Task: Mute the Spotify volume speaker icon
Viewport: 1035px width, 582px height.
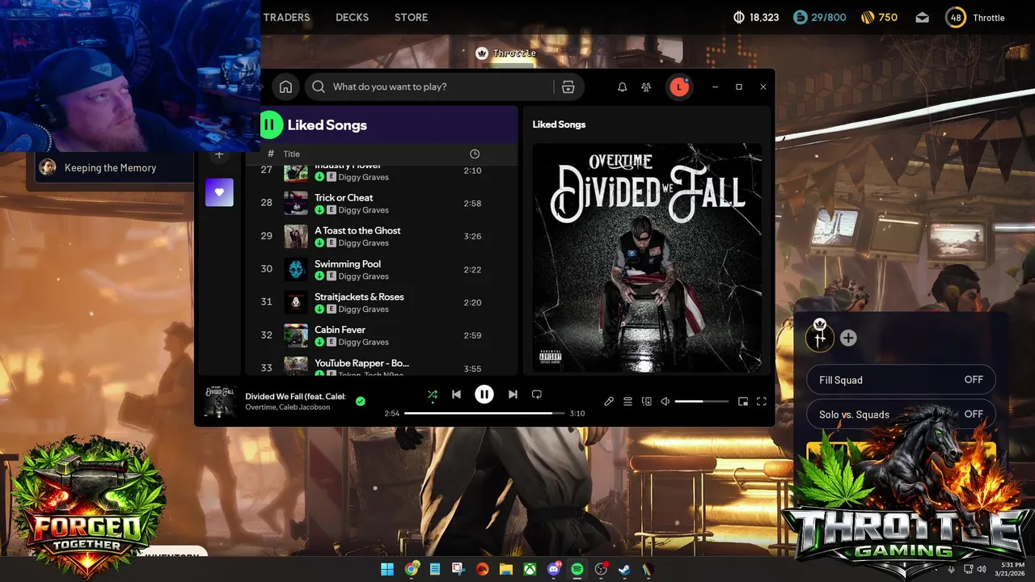Action: click(x=665, y=402)
